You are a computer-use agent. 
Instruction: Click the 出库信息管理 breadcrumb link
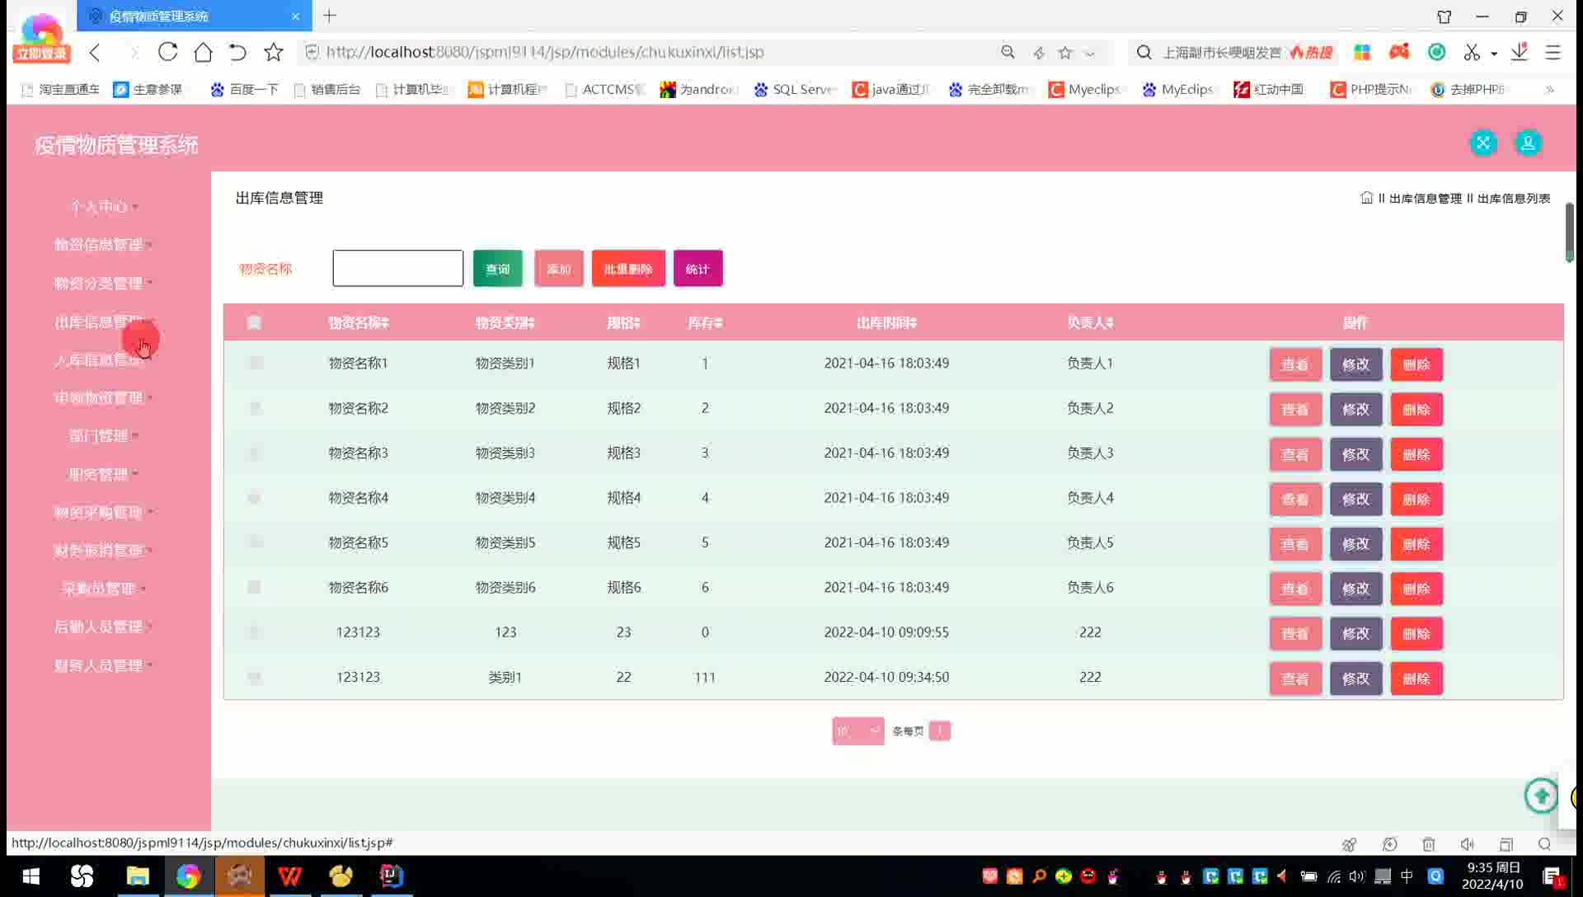pyautogui.click(x=1425, y=199)
